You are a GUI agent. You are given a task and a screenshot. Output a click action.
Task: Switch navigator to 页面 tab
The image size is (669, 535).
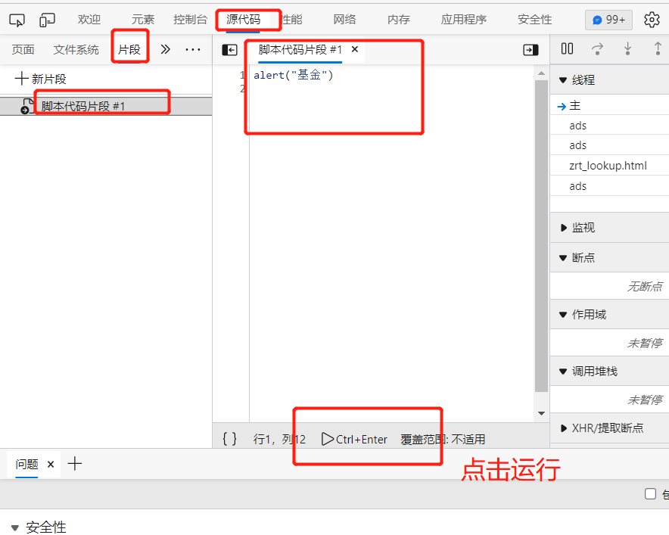[x=23, y=50]
